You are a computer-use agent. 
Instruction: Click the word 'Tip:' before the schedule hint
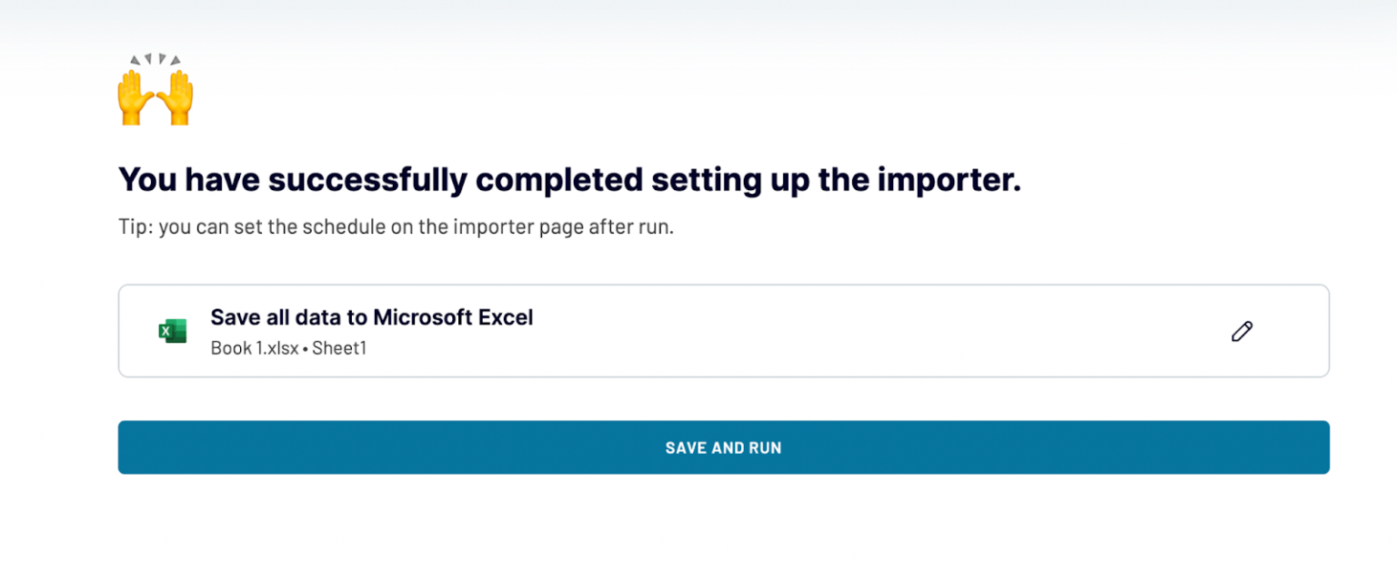coord(136,227)
